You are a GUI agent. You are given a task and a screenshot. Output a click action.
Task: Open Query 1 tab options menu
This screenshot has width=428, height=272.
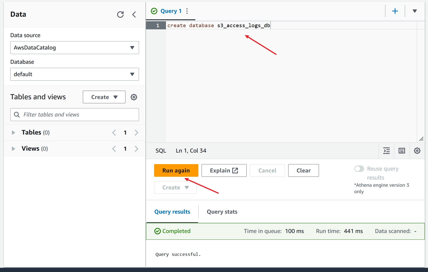[187, 11]
